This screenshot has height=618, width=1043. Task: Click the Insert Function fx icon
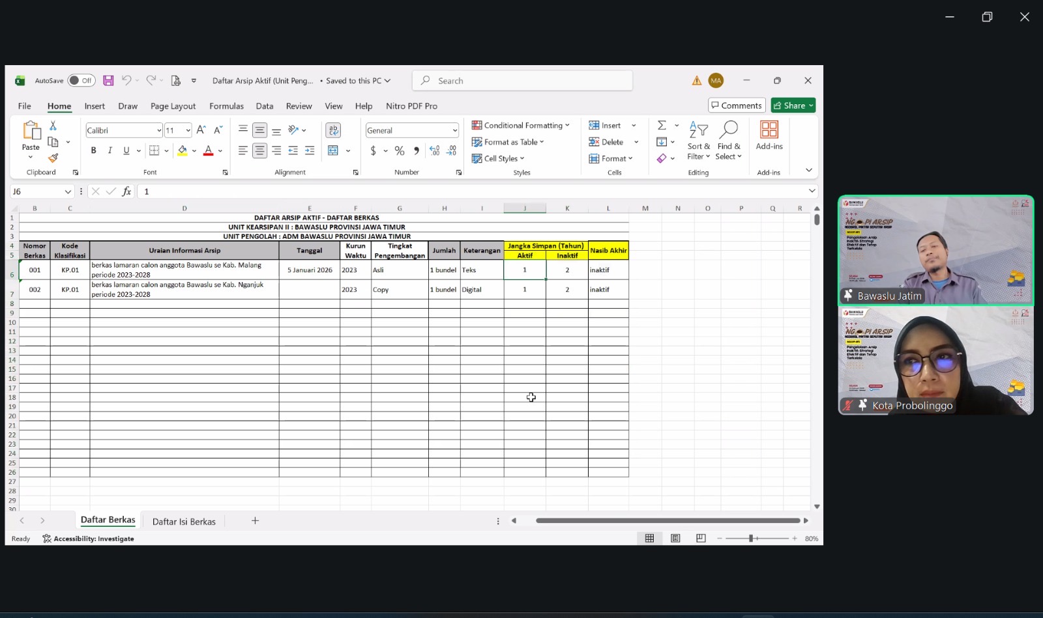(126, 191)
